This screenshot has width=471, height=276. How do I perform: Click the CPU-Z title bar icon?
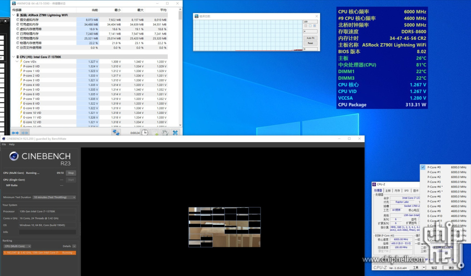pyautogui.click(x=375, y=184)
